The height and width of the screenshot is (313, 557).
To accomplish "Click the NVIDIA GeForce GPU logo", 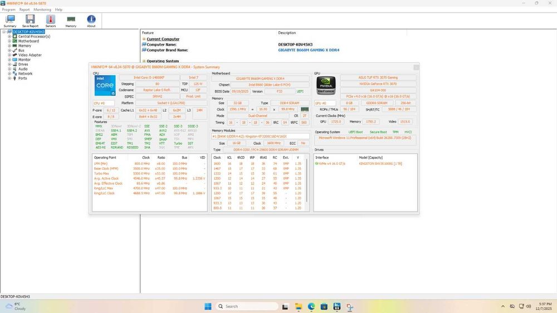I will click(x=326, y=85).
